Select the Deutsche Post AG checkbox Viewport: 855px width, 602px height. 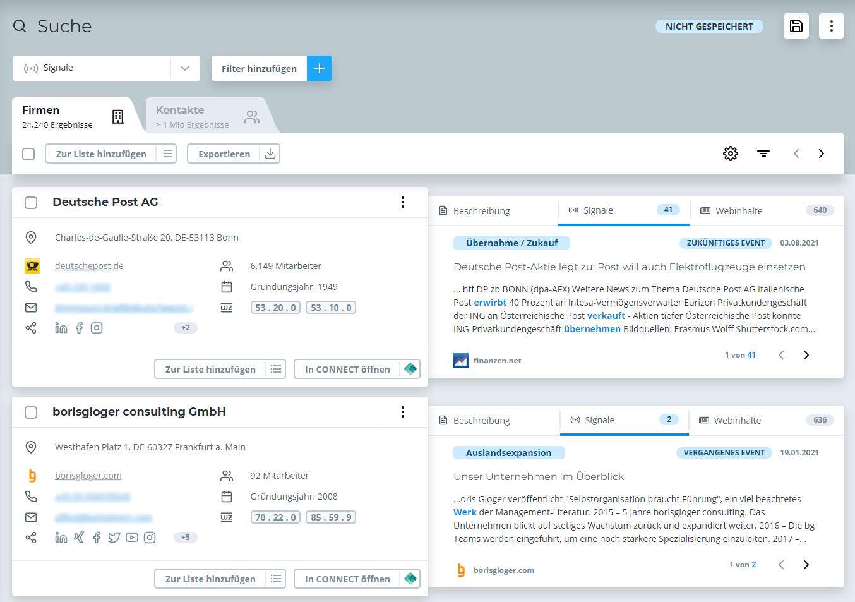(x=31, y=203)
